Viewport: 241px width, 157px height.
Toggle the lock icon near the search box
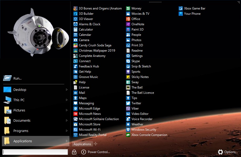coord(74,152)
